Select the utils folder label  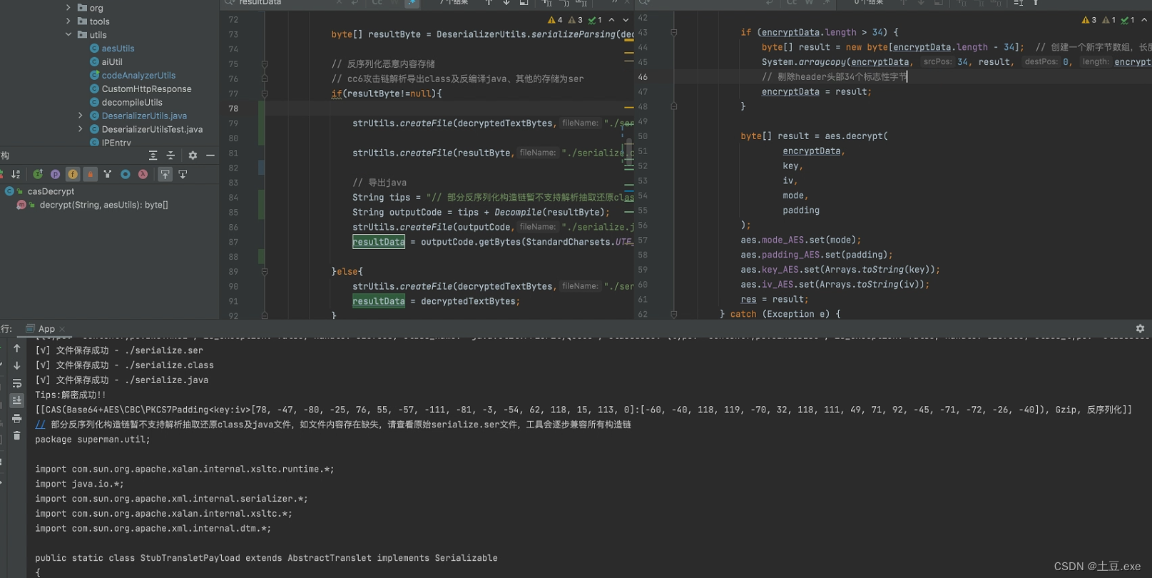[x=98, y=35]
